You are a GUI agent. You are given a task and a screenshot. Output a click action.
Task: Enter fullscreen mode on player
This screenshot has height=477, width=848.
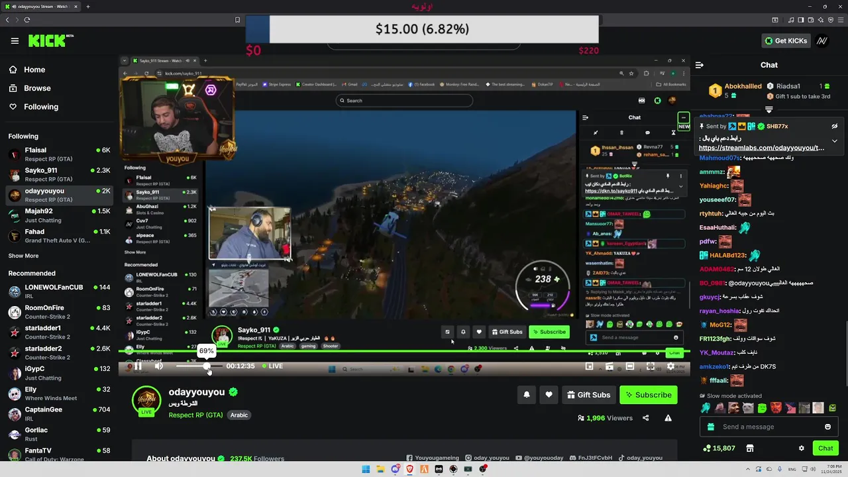(651, 366)
